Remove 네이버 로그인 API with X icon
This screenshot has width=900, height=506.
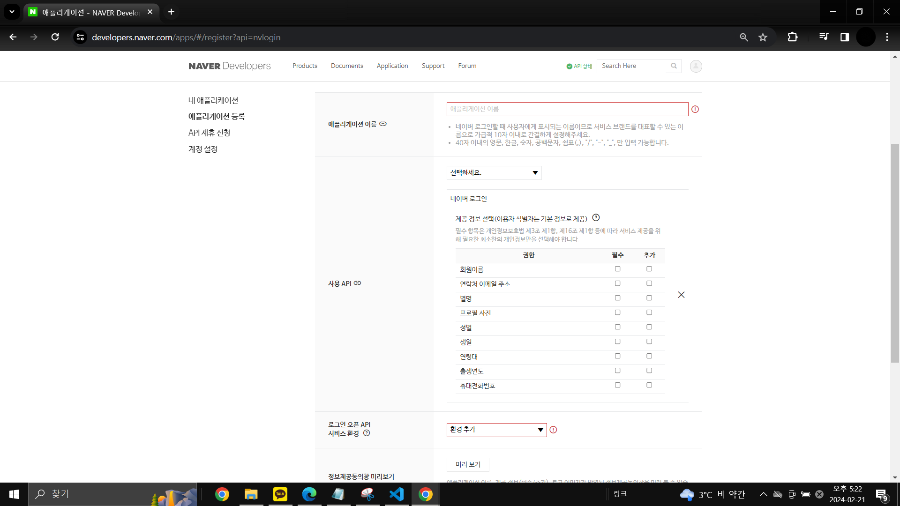coord(681,295)
